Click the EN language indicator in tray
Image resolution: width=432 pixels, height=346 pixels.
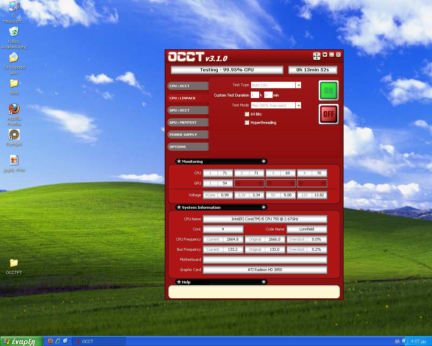[x=397, y=341]
